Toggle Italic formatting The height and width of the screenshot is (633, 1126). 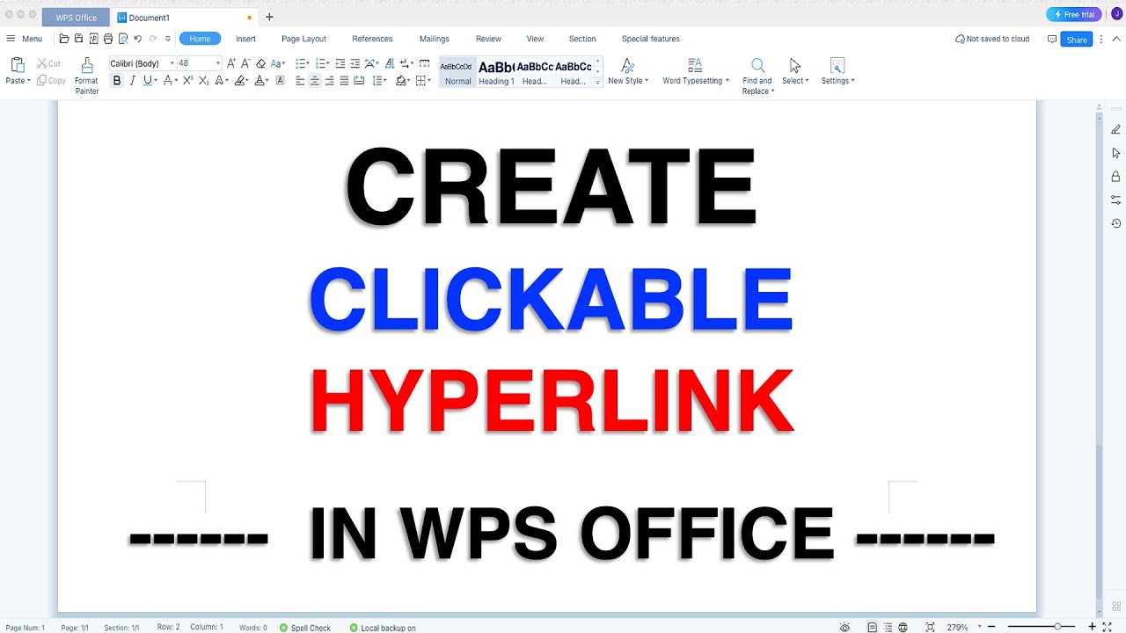(x=133, y=80)
